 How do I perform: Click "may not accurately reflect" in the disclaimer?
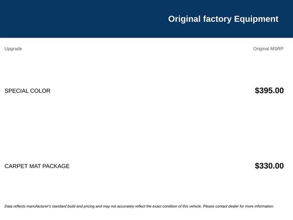coord(123,206)
